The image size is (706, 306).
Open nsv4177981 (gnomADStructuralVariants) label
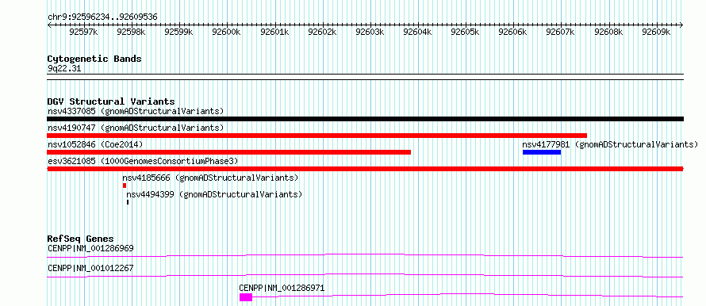coord(610,144)
